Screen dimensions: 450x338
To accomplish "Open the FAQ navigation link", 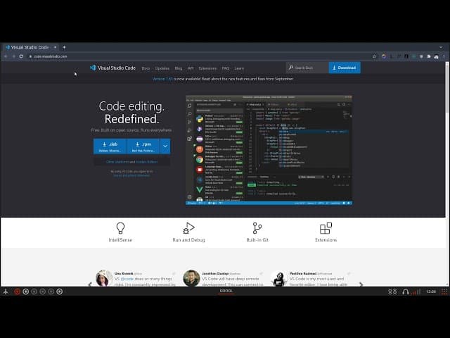I will coord(226,68).
